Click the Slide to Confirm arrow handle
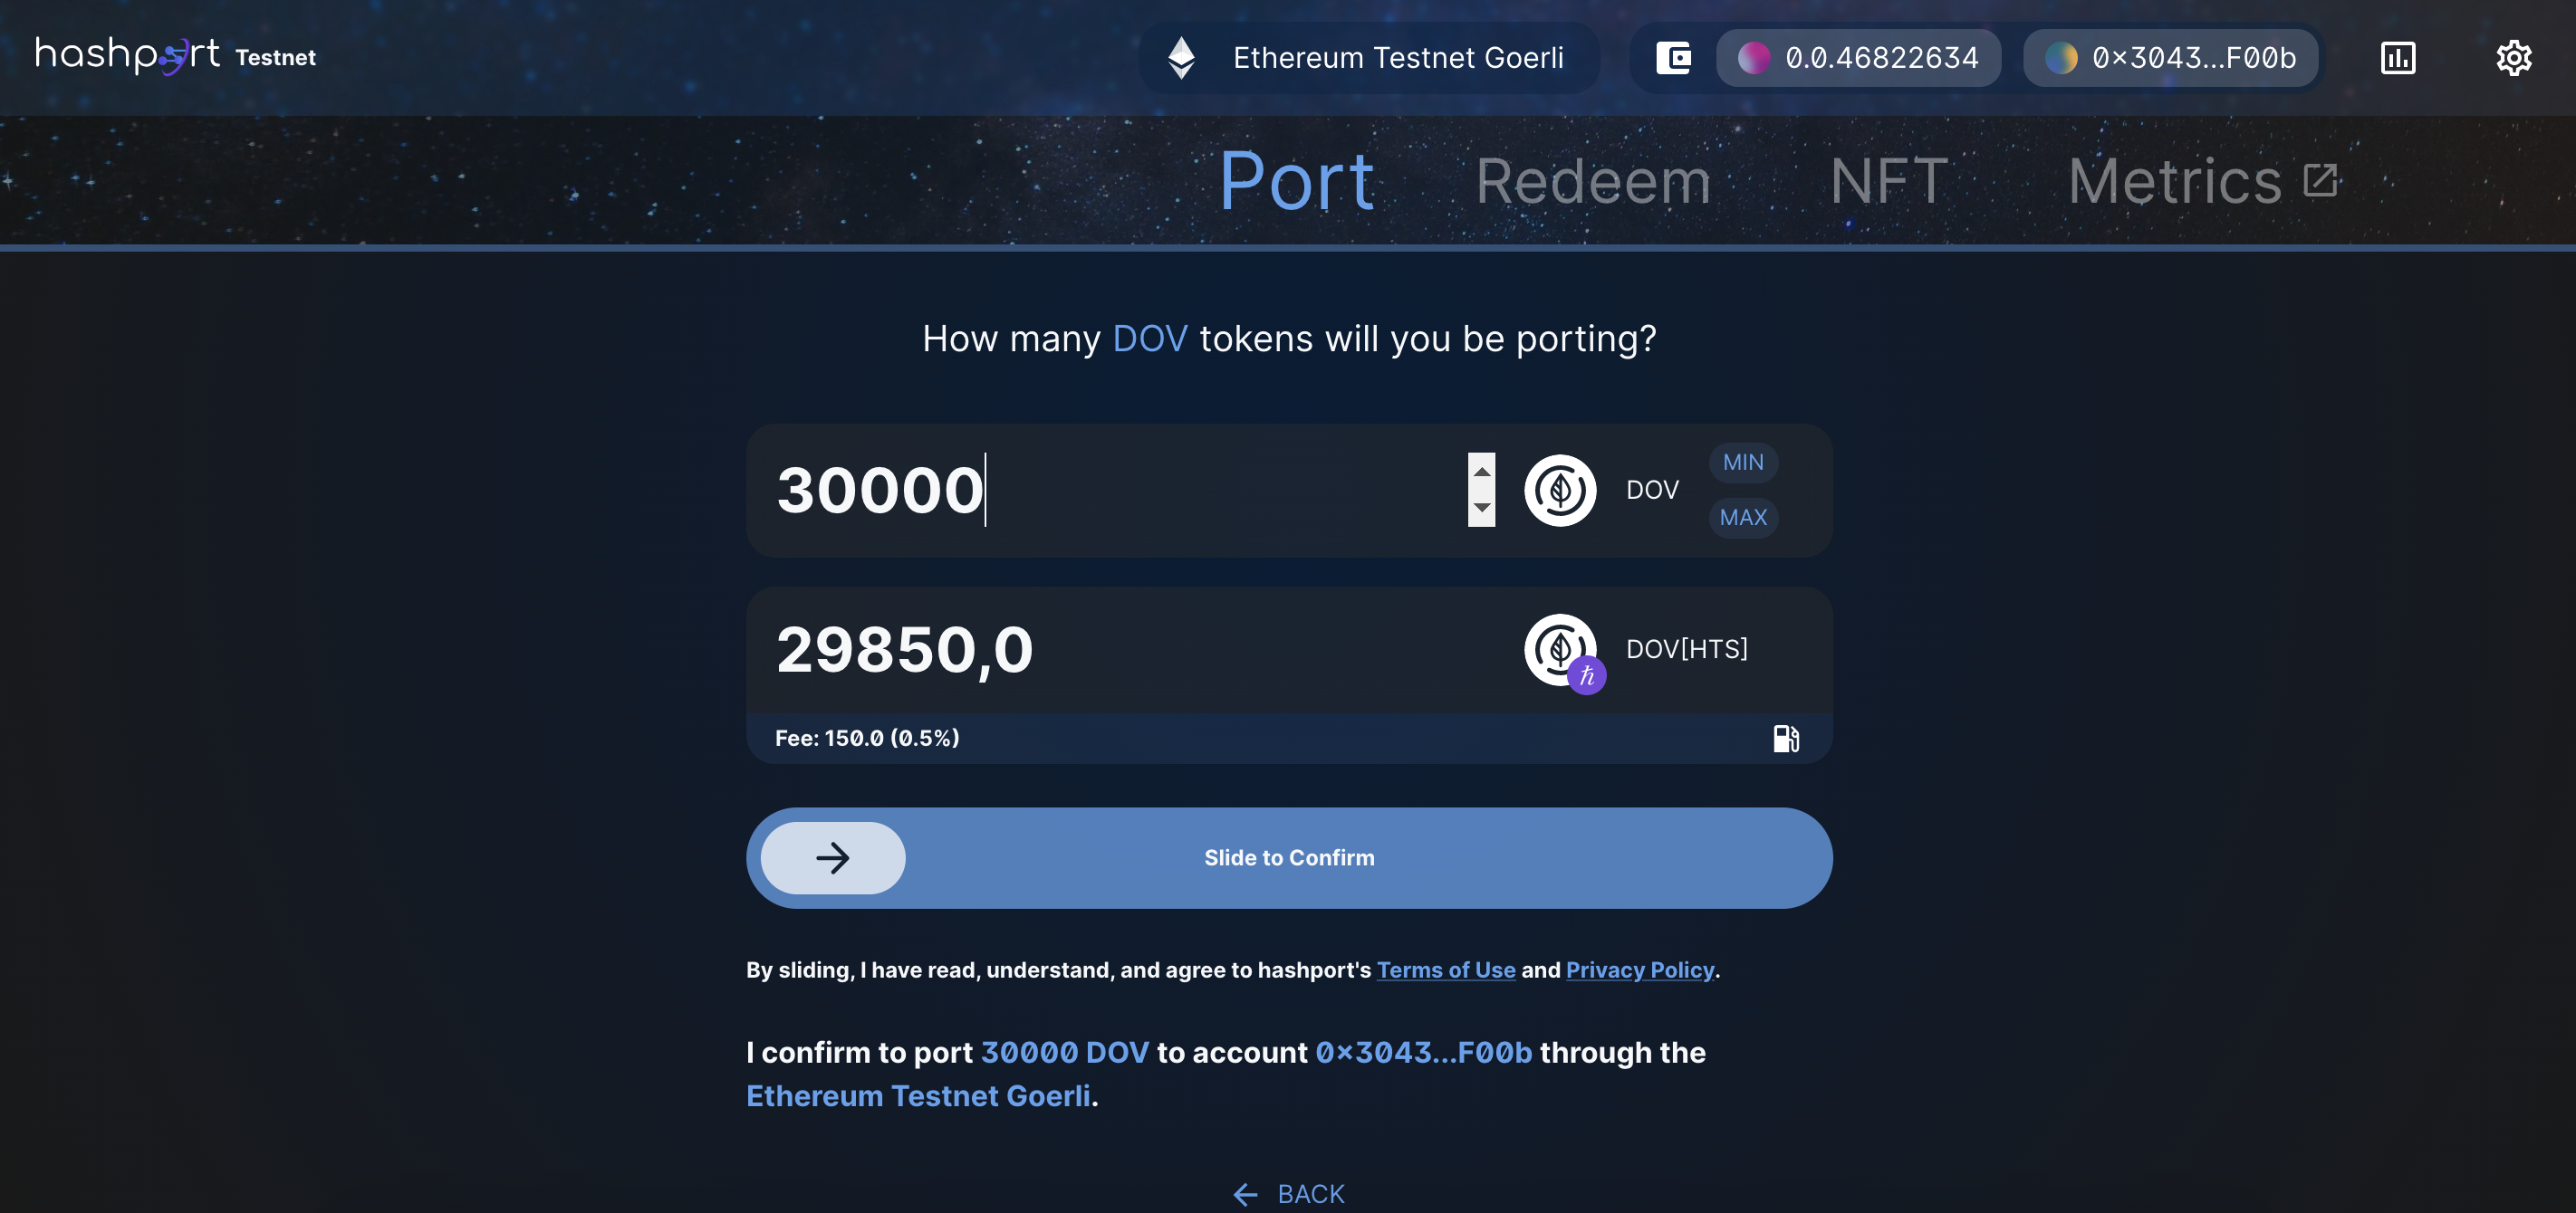The height and width of the screenshot is (1213, 2576). click(x=833, y=858)
